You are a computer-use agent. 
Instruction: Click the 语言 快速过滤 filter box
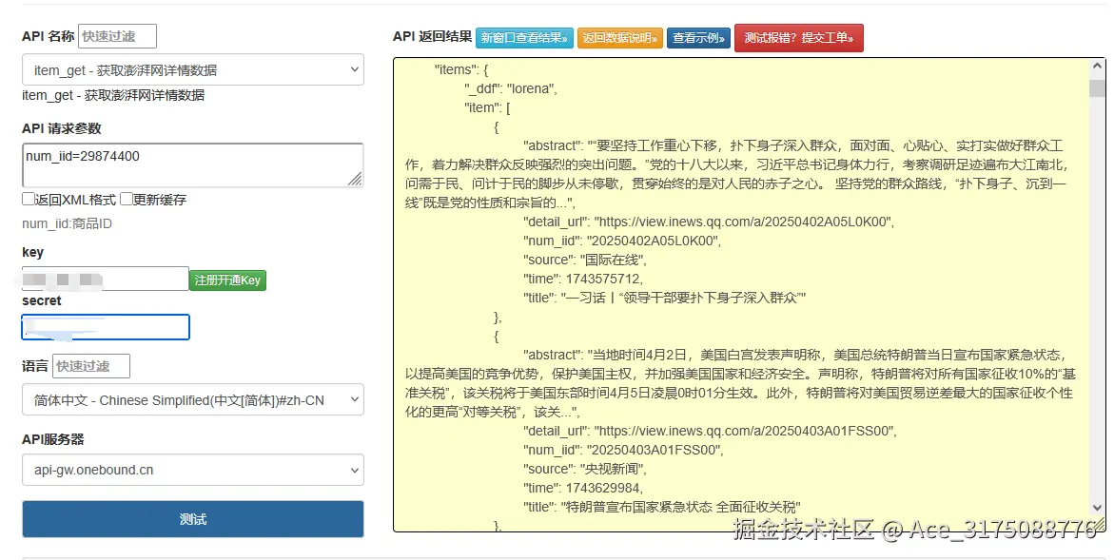[x=91, y=365]
